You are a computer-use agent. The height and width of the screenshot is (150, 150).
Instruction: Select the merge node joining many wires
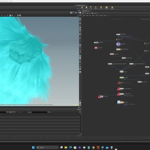tap(122, 72)
